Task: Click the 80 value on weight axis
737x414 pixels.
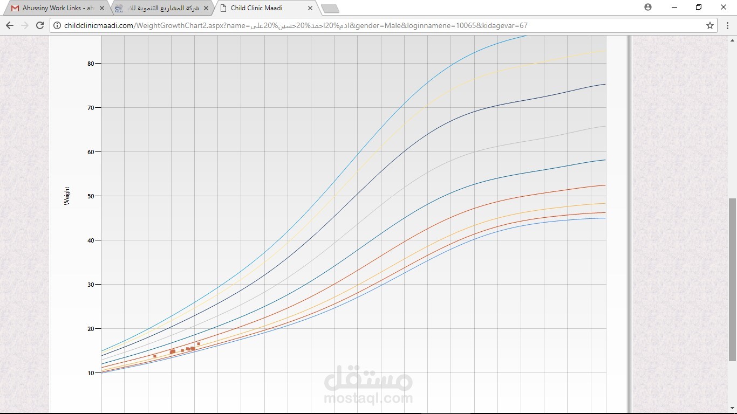Action: [x=91, y=64]
